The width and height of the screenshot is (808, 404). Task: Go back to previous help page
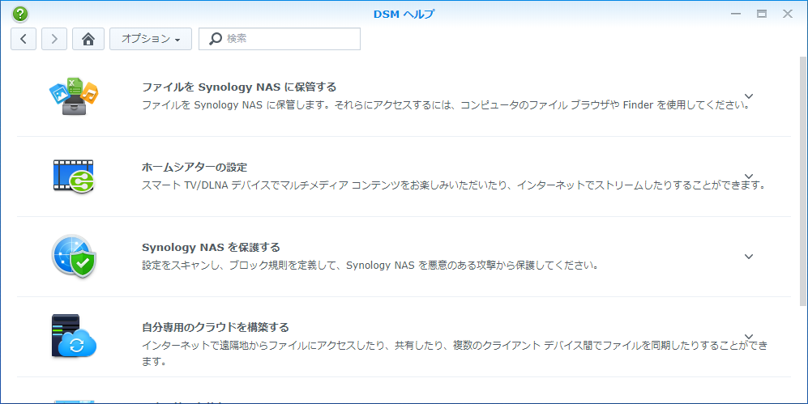(24, 39)
